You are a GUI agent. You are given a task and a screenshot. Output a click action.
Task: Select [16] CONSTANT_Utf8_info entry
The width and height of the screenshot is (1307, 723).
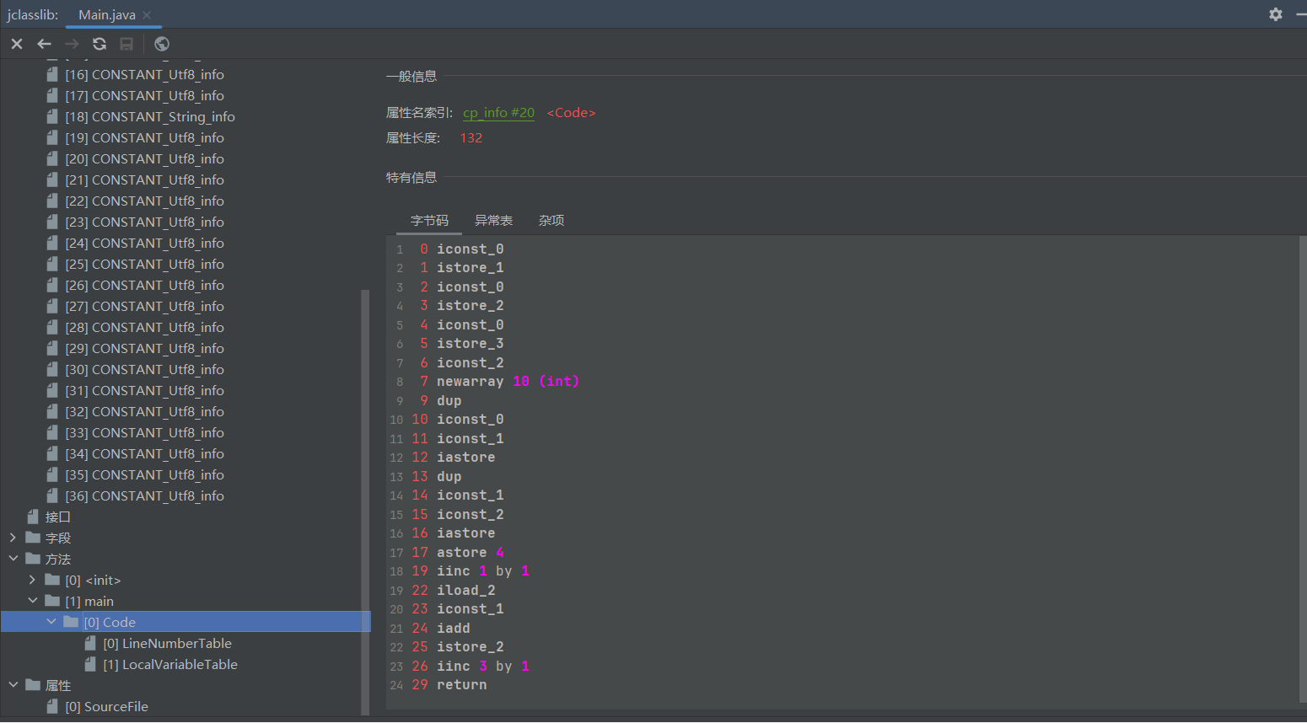145,74
